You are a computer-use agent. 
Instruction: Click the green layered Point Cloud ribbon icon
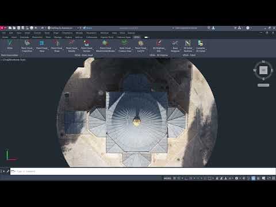click(125, 43)
